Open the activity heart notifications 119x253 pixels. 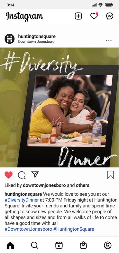point(94,16)
